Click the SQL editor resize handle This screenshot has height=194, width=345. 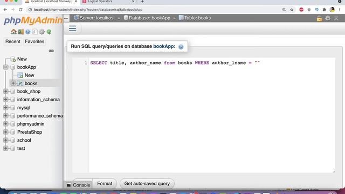334,171
